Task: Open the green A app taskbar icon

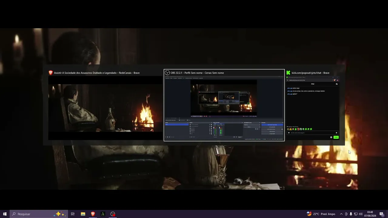Action: [x=103, y=214]
